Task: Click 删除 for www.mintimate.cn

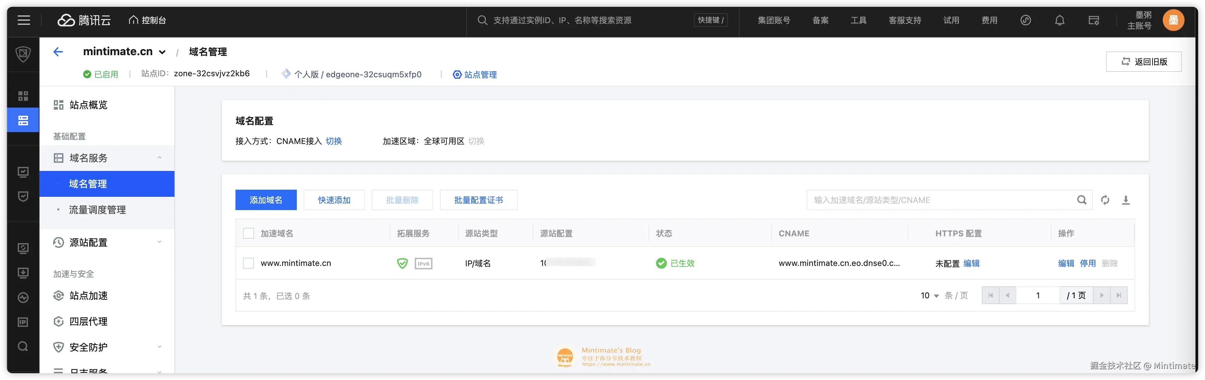Action: click(1110, 263)
